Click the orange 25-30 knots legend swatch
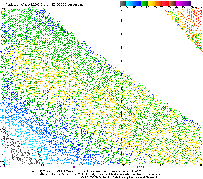 click(159, 3)
